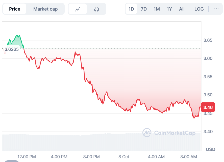Show the All time range

(x=182, y=9)
